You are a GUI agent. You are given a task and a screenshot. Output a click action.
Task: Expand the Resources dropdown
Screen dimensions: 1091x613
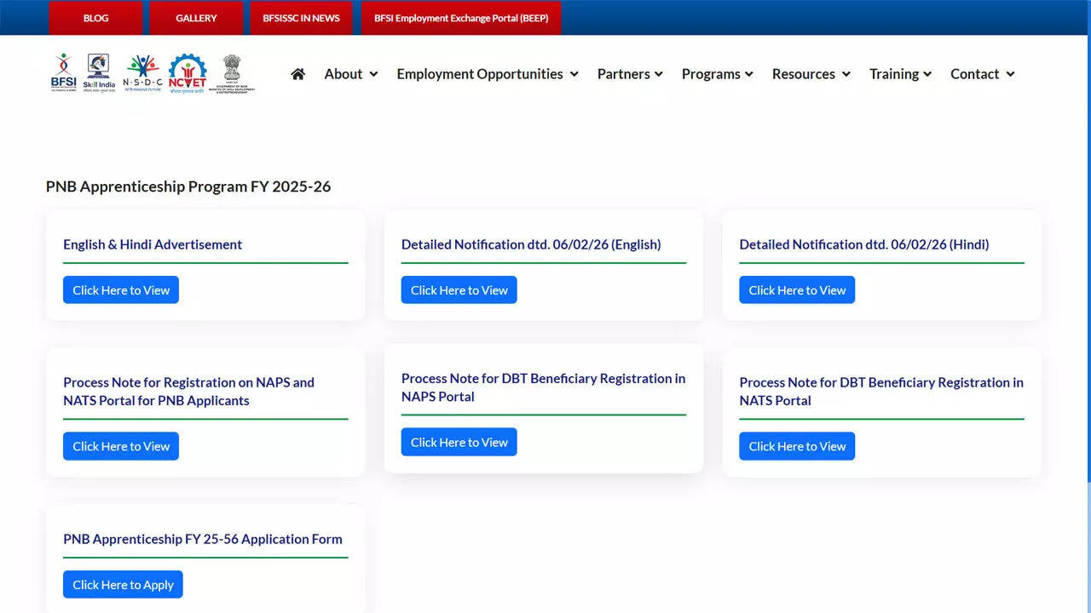(x=804, y=74)
